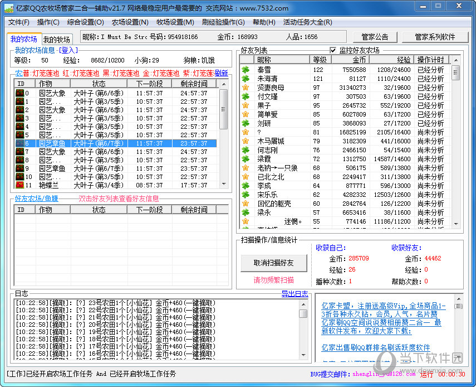This screenshot has width=476, height=387.
Task: Click the crop icon in farm row 1
Action: click(19, 101)
